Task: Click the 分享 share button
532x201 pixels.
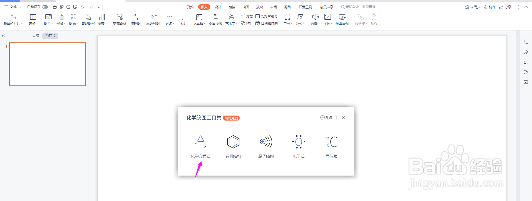Action: [505, 7]
